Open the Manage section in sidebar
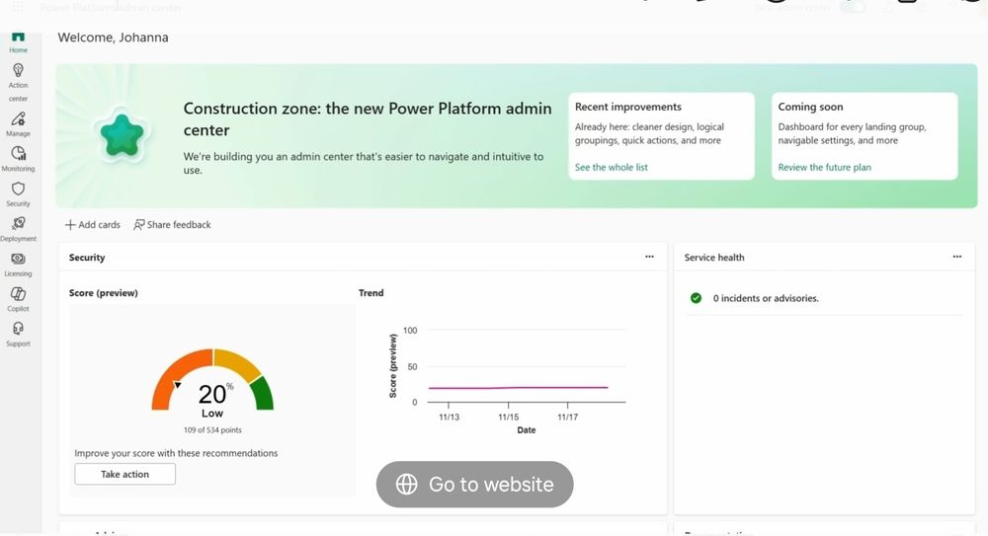This screenshot has width=988, height=536. 18,124
